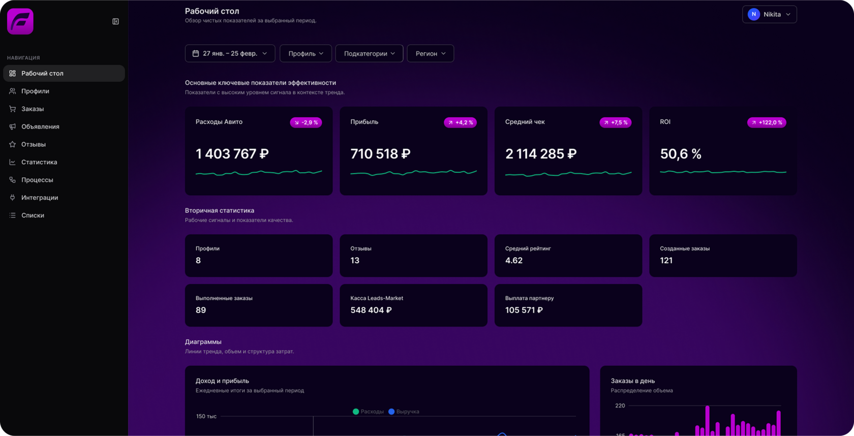The width and height of the screenshot is (854, 436).
Task: Open the Подкатегории filter dropdown
Action: click(369, 53)
